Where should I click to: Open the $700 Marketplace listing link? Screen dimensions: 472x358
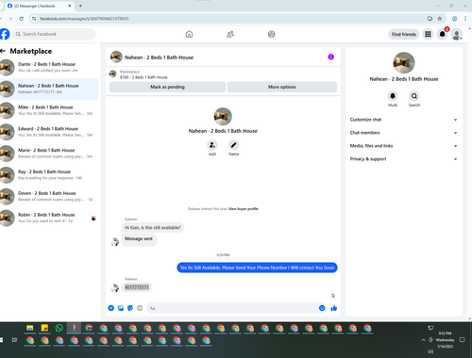[x=143, y=77]
